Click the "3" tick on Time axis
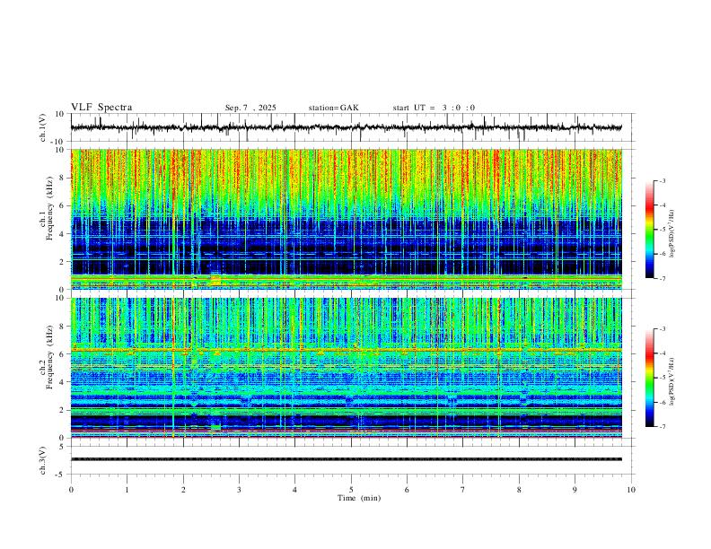711x549 pixels. 239,490
